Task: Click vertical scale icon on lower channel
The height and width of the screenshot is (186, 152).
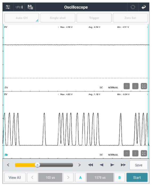Action: (135, 153)
